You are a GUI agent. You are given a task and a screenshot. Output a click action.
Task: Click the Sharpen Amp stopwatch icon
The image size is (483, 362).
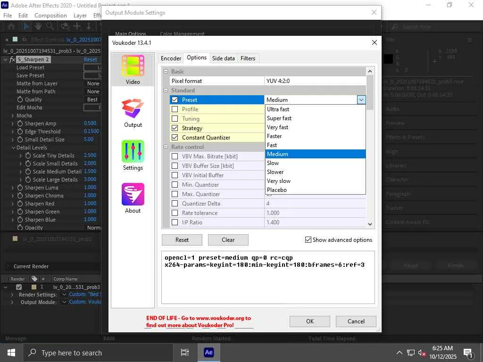click(20, 123)
